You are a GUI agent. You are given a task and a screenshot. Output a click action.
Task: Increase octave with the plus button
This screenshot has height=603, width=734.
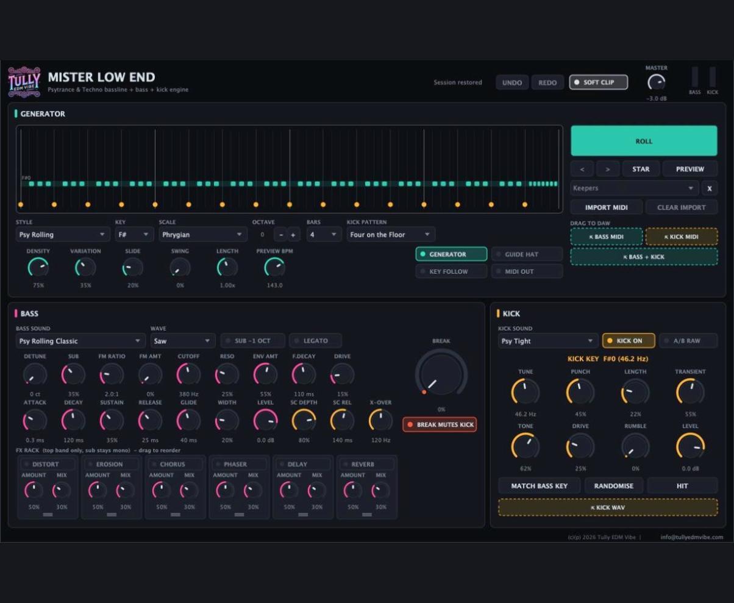(293, 235)
